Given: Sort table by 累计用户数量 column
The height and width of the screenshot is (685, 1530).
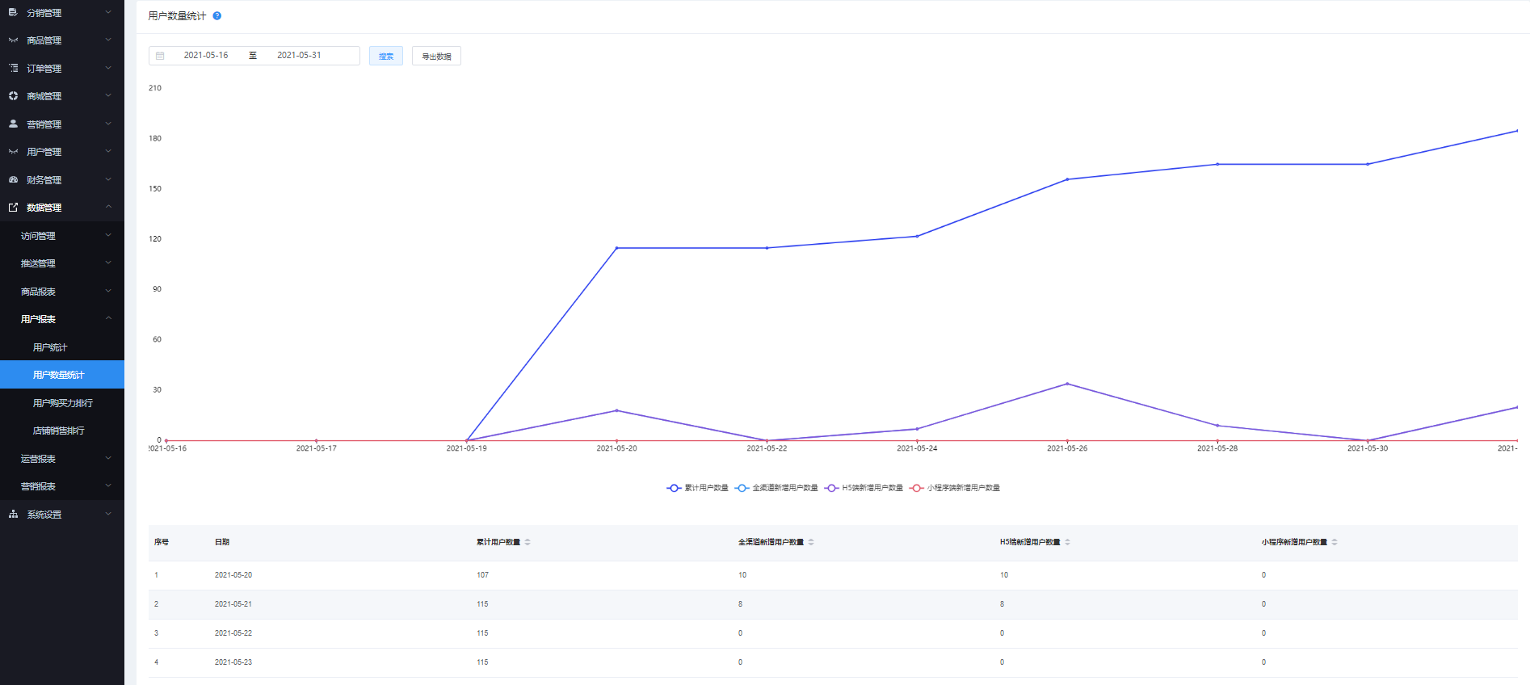Looking at the screenshot, I should (x=528, y=542).
